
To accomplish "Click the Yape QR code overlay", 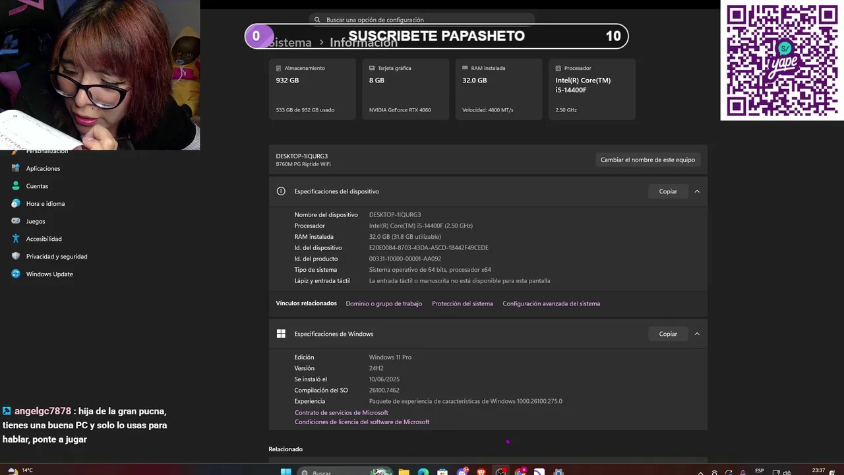I will coord(782,60).
